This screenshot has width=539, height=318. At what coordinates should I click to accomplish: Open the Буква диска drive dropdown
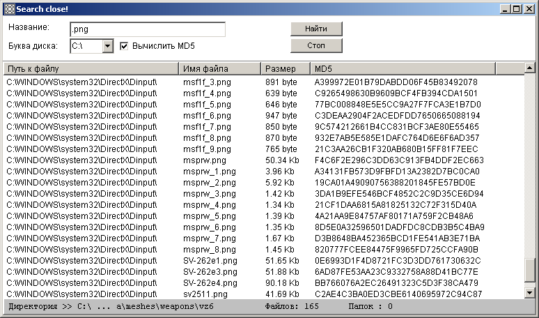108,46
